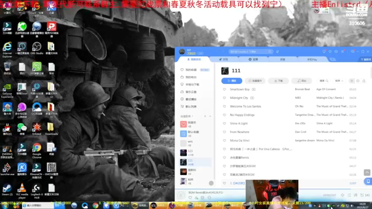
Task: Open the header hamburger main menu
Action: 343,52
